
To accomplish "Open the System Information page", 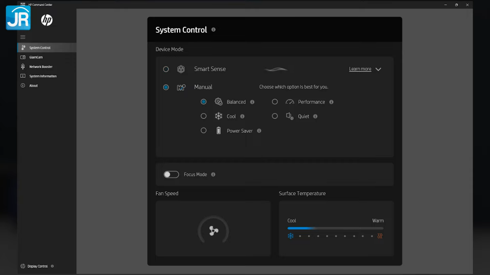I will pos(43,76).
